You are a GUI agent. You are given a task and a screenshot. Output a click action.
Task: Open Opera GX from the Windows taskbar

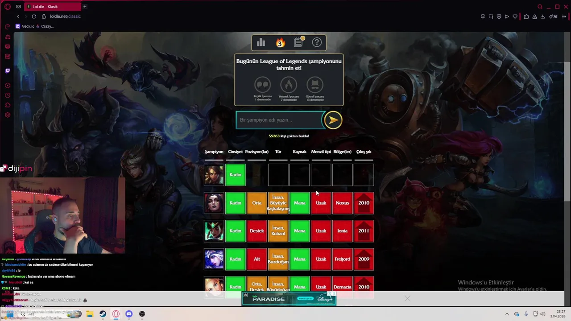(x=116, y=314)
